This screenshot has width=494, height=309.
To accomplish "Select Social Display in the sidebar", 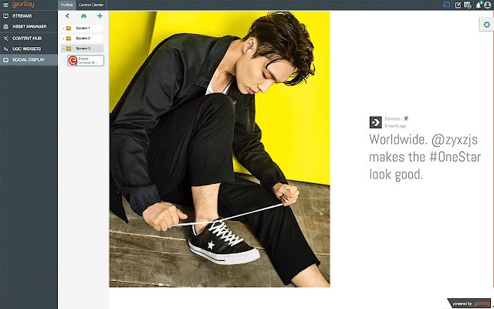I will 29,59.
